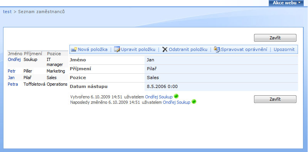
Task: Click the Piller surname cell
Action: pos(28,71)
